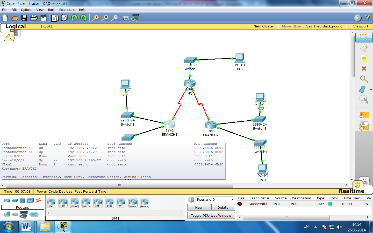Select the Routers device category icon

(7, 200)
